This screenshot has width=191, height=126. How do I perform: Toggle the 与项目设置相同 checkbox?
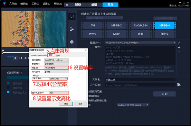tap(83, 17)
